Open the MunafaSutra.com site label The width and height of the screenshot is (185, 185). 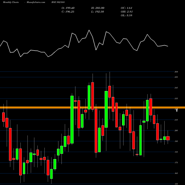coord(36,2)
